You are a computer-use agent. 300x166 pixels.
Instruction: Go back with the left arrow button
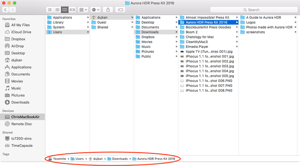pyautogui.click(x=5, y=10)
